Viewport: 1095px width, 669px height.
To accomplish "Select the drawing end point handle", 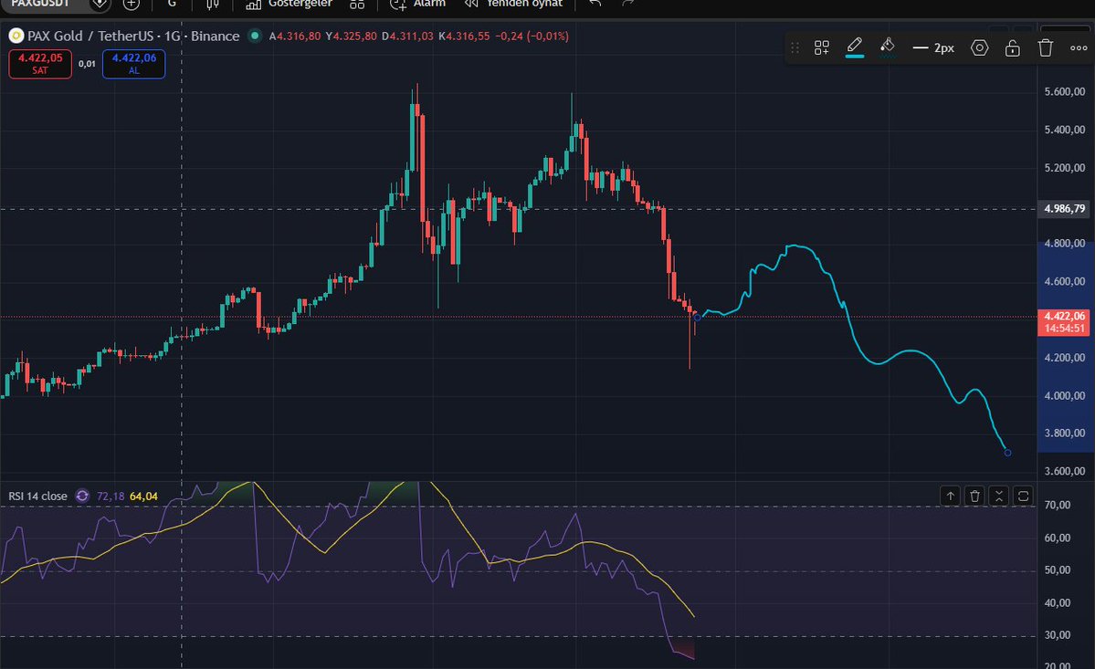I will pos(1007,453).
